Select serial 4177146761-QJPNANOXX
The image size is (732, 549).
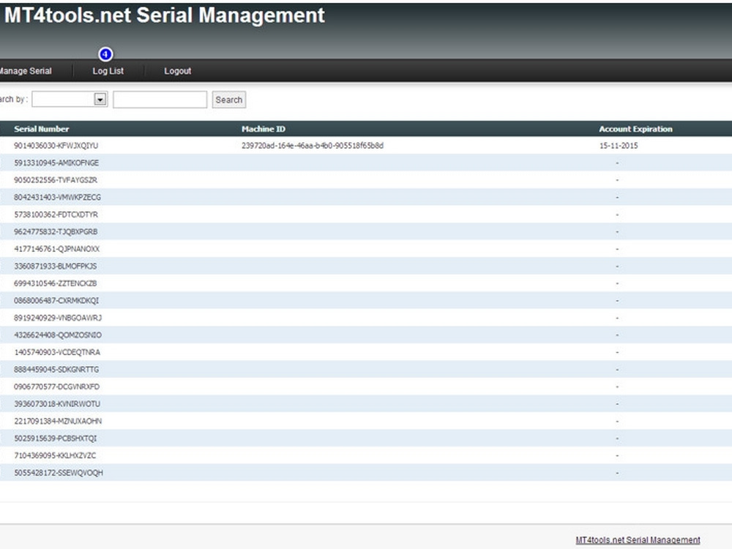[x=56, y=249]
